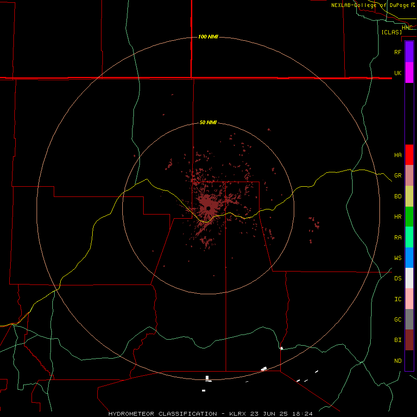
Task: Select the yellow BD legend color swatch
Action: click(x=409, y=196)
